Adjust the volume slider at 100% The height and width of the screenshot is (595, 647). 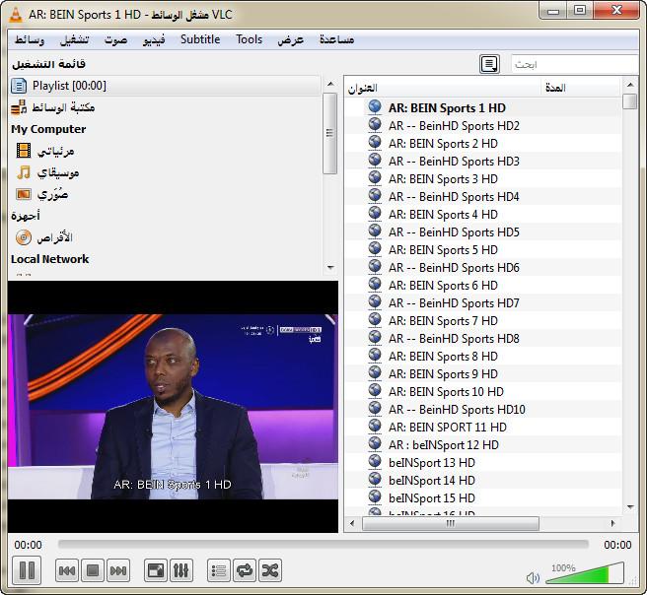coord(584,573)
